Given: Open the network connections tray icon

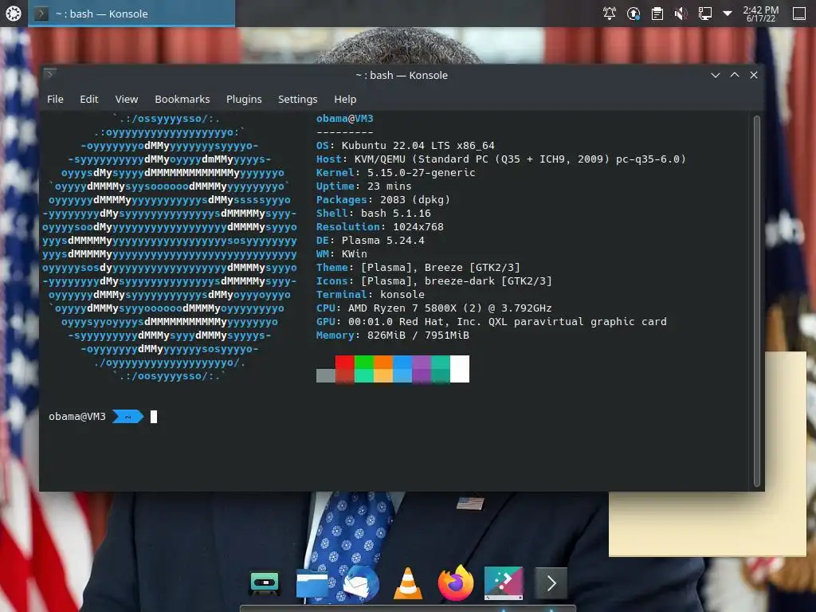Looking at the screenshot, I should 704,14.
